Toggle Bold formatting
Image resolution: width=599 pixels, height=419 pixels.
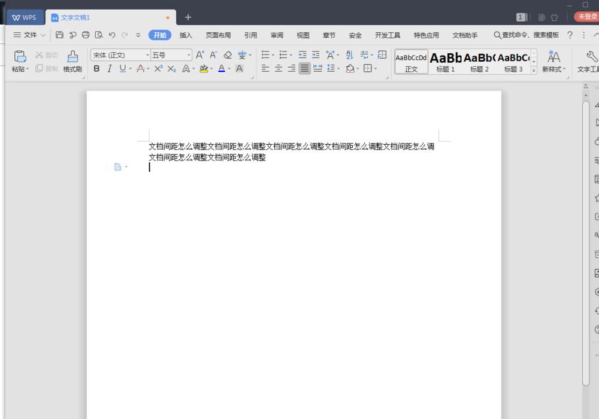96,69
